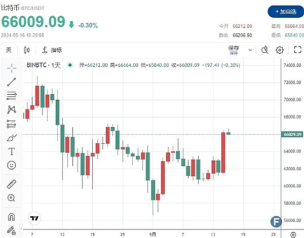This screenshot has height=238, width=304.
Task: Click the 保存 save button
Action: (x=234, y=50)
